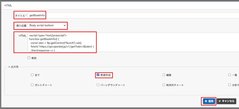Uncheck the 新規作成 checkbox
This screenshot has height=109, width=239.
(x=98, y=75)
